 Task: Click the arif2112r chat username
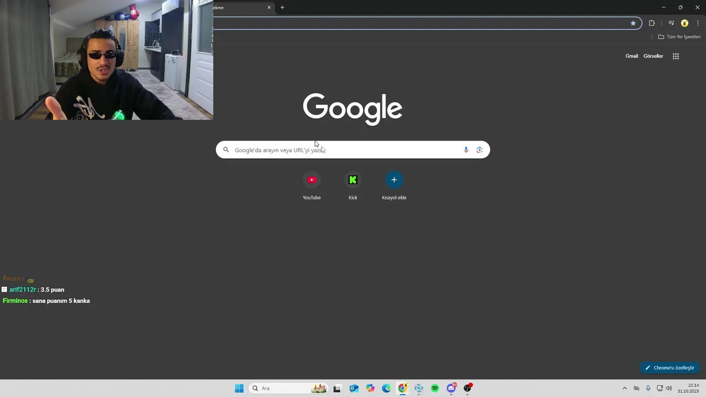[x=23, y=289]
